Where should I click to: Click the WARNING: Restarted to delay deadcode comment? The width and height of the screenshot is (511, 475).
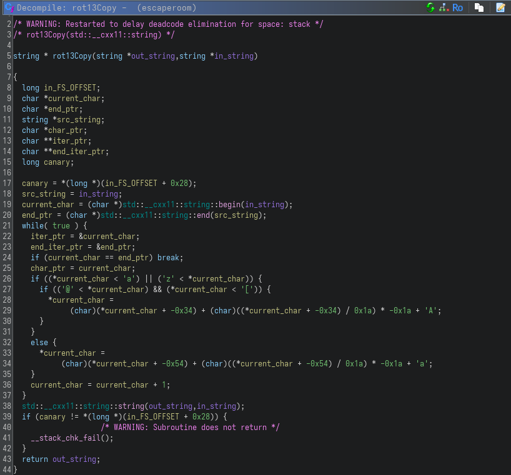168,24
